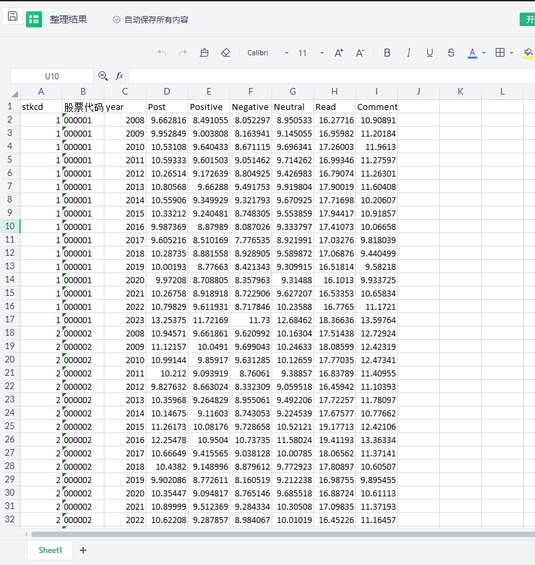Click the clear formatting eraser
This screenshot has width=535, height=565.
click(225, 53)
